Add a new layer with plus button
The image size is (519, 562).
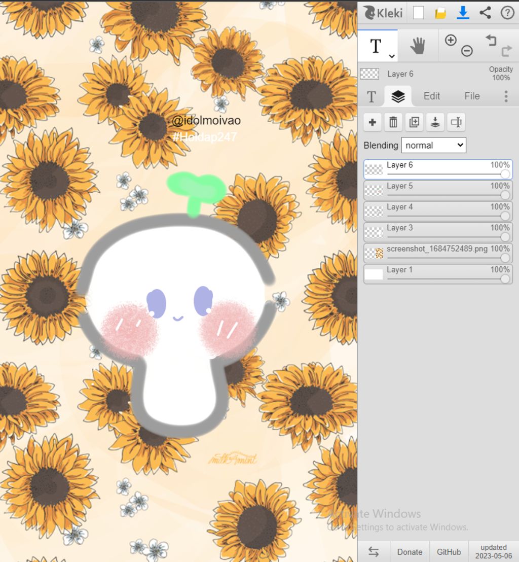(x=373, y=122)
